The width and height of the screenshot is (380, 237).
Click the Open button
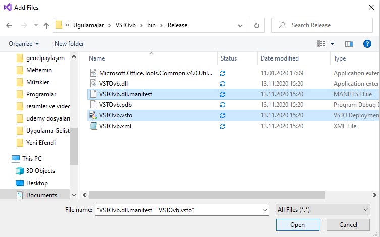pyautogui.click(x=298, y=225)
